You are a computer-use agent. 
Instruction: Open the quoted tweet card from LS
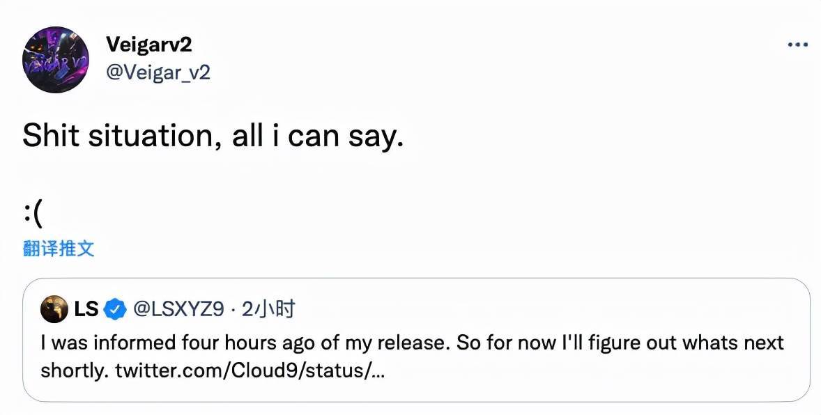(x=416, y=340)
